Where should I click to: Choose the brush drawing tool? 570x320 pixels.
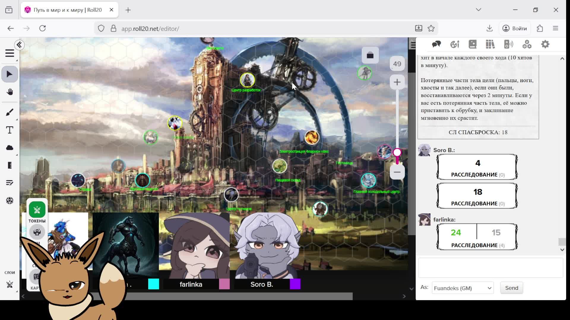(x=9, y=112)
